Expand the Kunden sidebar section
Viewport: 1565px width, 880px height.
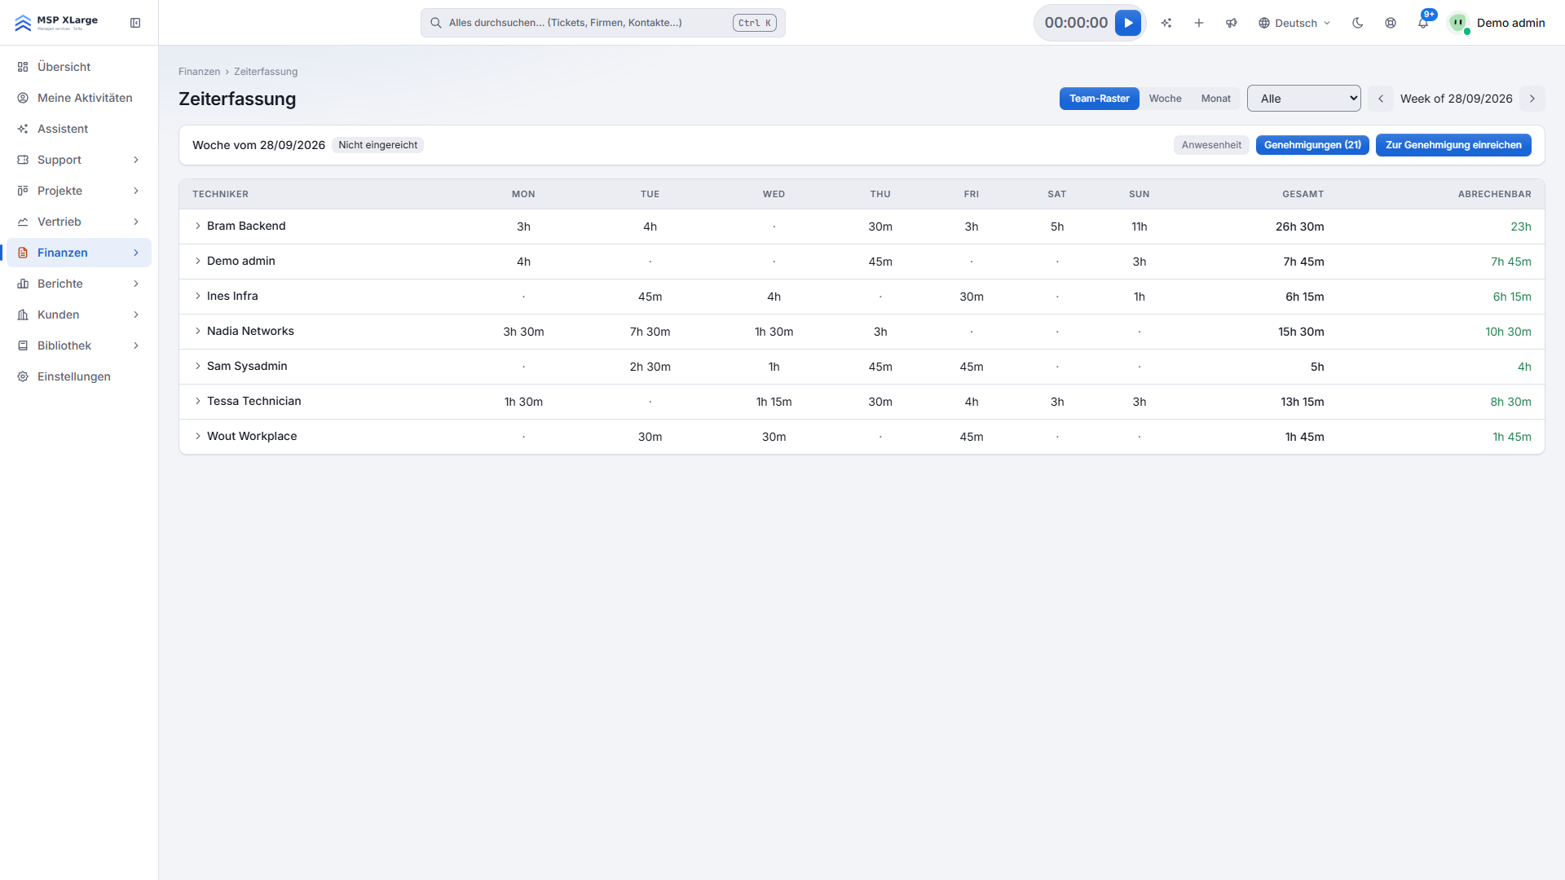(x=79, y=315)
